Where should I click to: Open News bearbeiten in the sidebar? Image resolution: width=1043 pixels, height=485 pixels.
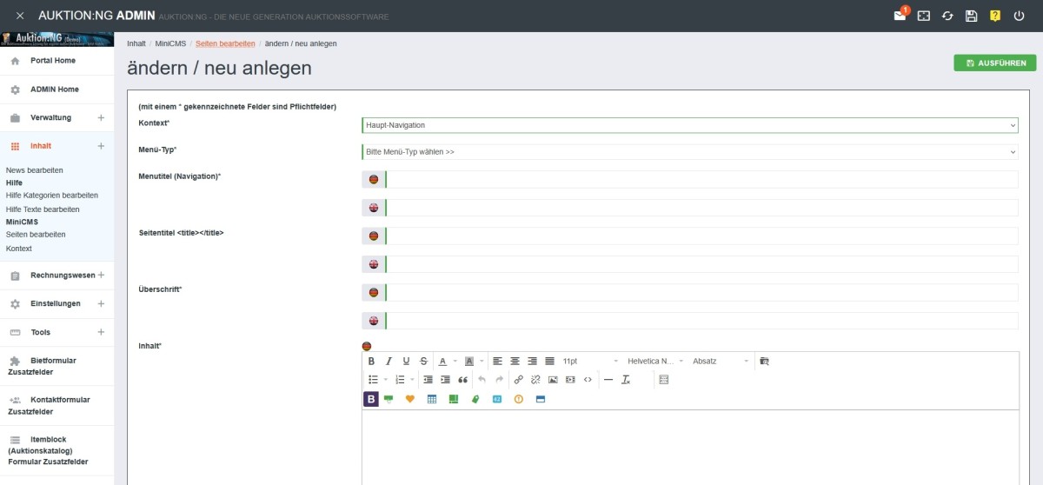[x=34, y=170]
